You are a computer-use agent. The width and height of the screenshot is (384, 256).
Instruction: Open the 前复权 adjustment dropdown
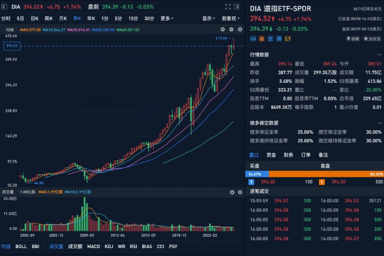pyautogui.click(x=231, y=18)
